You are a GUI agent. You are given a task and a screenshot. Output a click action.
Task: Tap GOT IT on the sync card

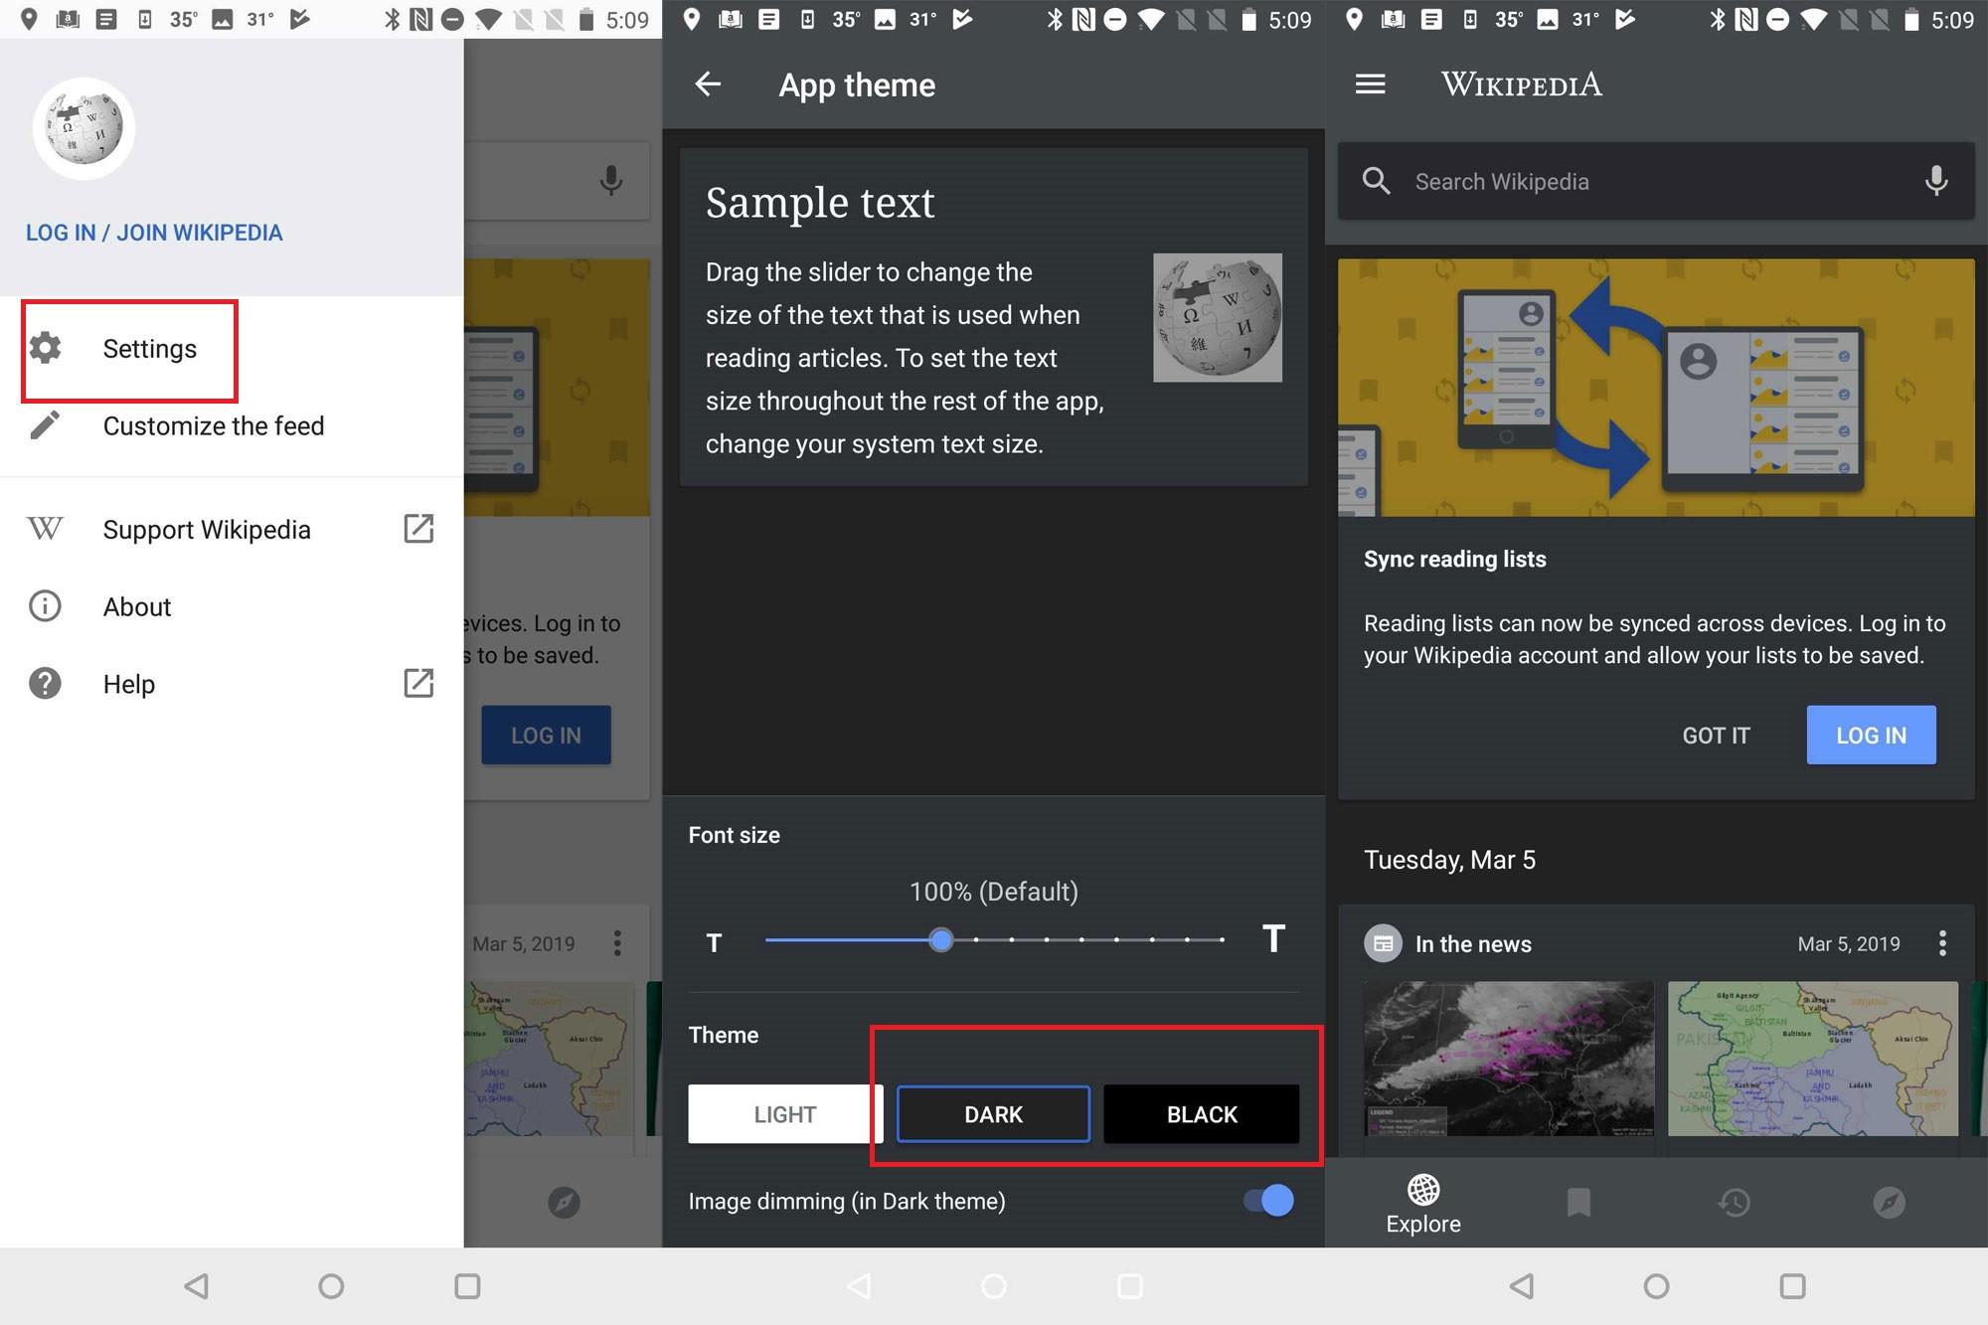(1716, 736)
